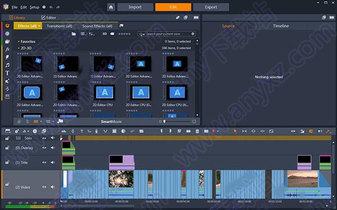The height and width of the screenshot is (210, 337).
Task: Open thumbnail view options dropdown arrow
Action: [x=41, y=122]
